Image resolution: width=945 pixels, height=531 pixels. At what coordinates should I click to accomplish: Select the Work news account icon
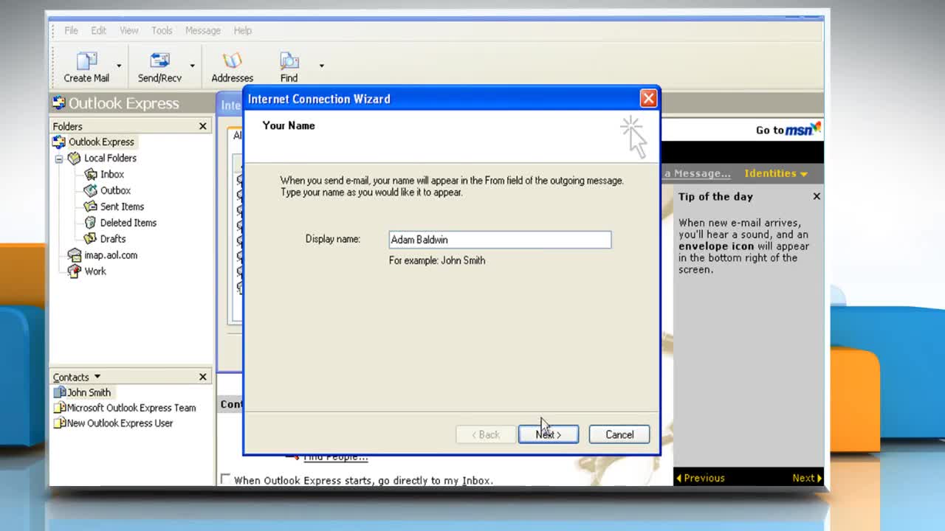pyautogui.click(x=74, y=271)
